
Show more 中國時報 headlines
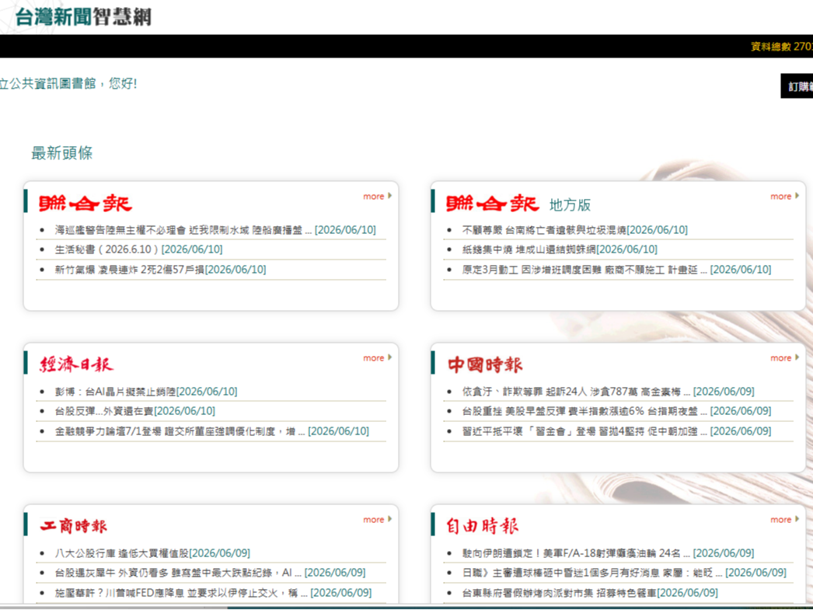(x=784, y=358)
